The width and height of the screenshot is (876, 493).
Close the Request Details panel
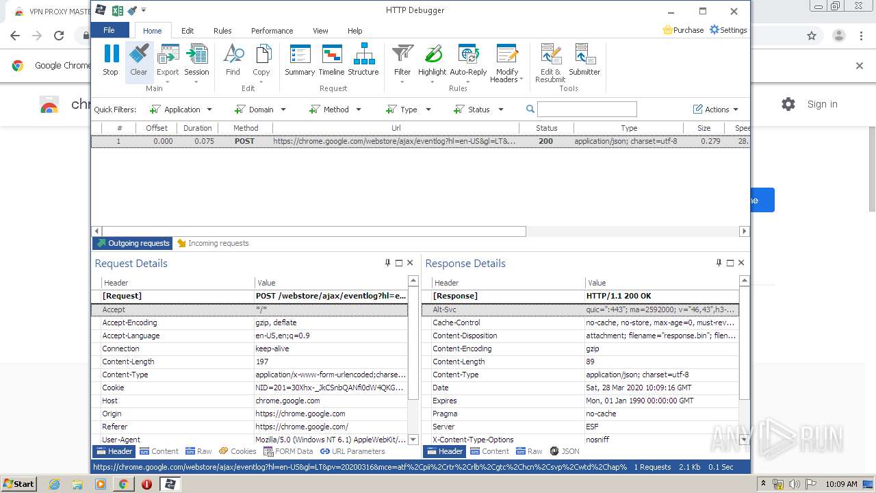point(410,263)
